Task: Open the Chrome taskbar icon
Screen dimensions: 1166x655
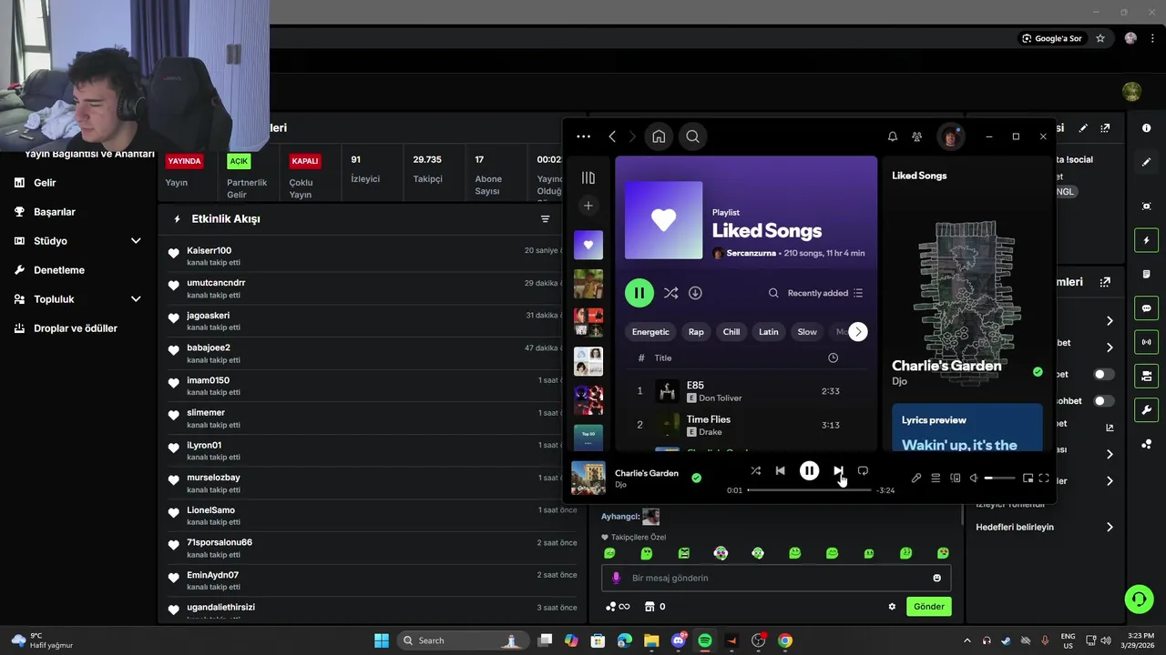Action: (785, 640)
